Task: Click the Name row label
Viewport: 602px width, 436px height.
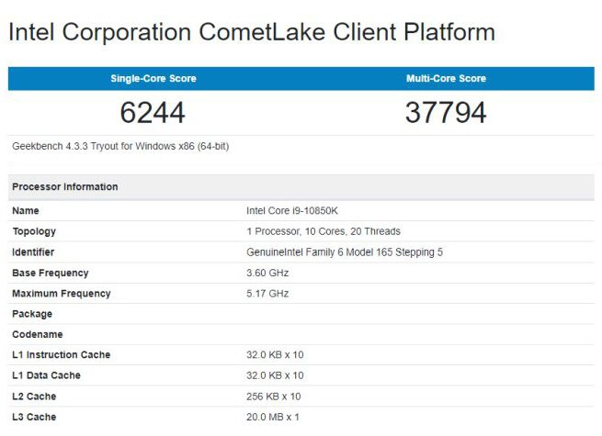Action: coord(26,210)
